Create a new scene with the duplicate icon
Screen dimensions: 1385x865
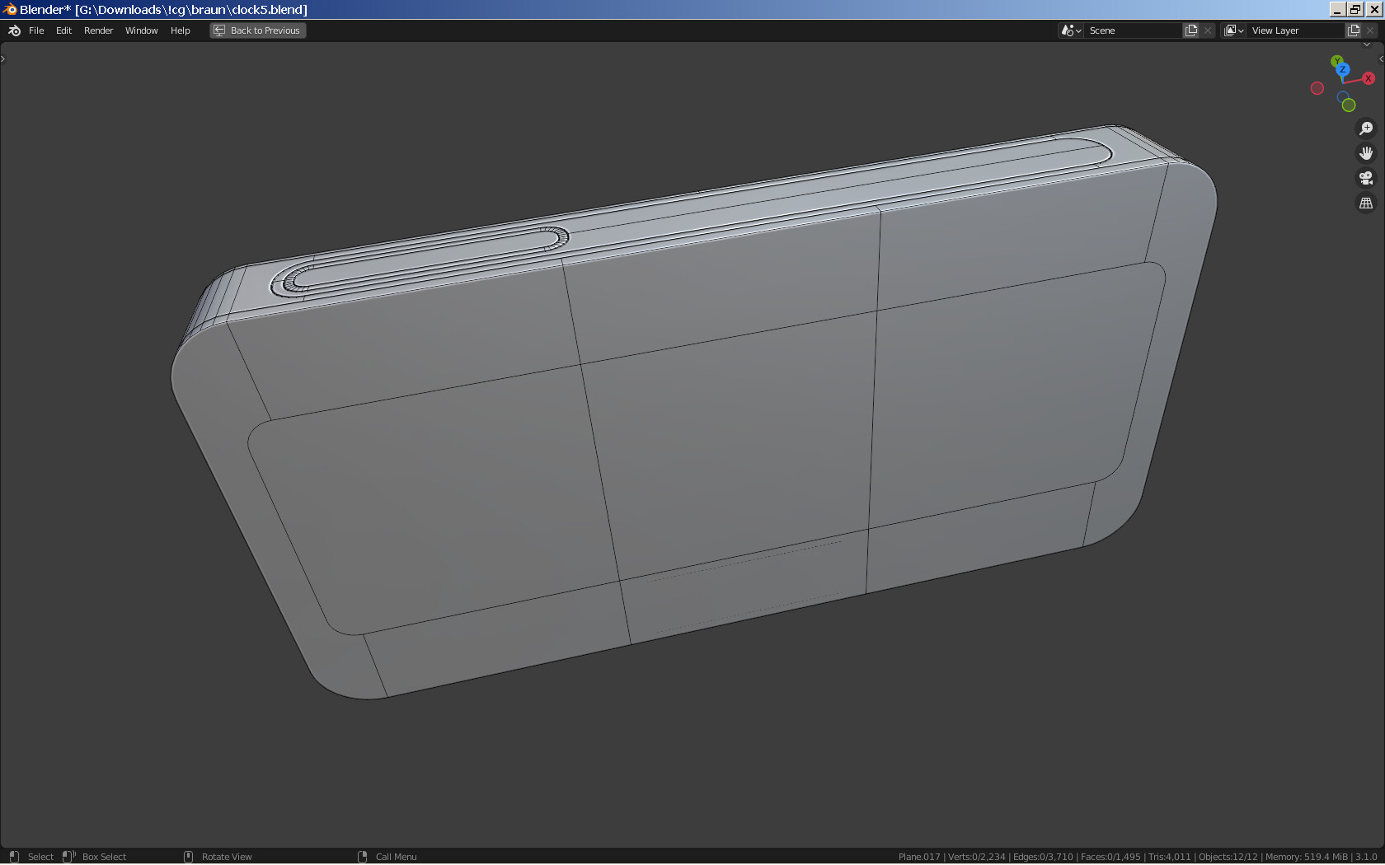(x=1191, y=30)
